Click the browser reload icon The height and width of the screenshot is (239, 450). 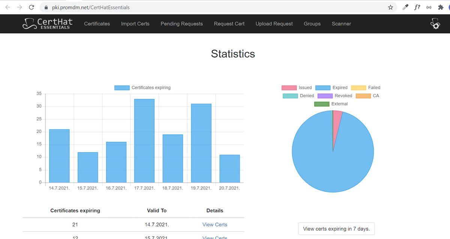click(x=31, y=7)
